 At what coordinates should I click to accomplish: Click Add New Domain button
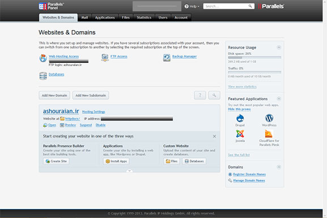point(54,95)
